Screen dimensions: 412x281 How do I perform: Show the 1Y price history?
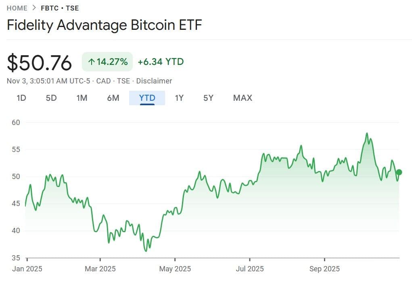coord(179,98)
